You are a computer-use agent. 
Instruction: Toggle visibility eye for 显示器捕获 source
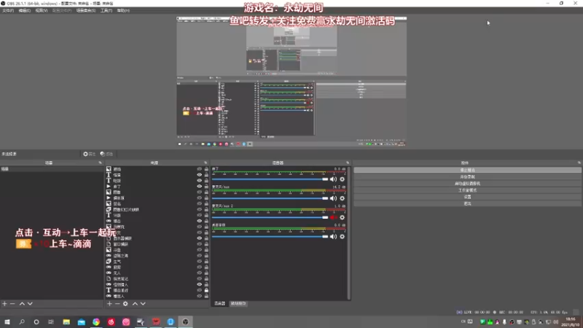pos(199,238)
